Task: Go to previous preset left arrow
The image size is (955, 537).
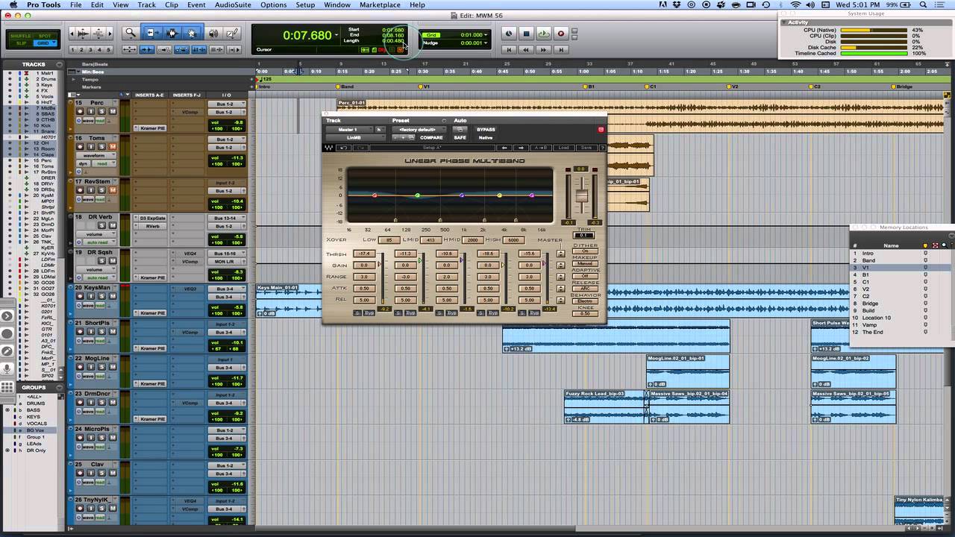Action: tap(505, 148)
